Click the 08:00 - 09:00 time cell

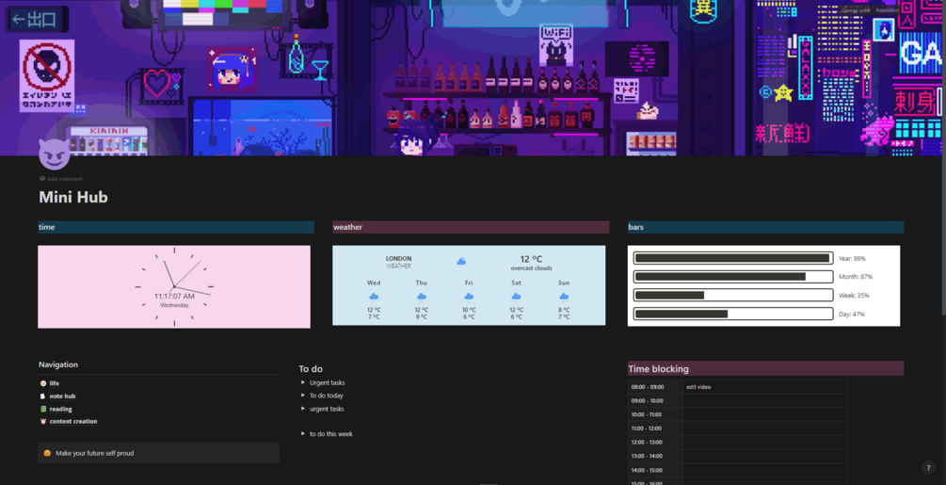point(655,387)
